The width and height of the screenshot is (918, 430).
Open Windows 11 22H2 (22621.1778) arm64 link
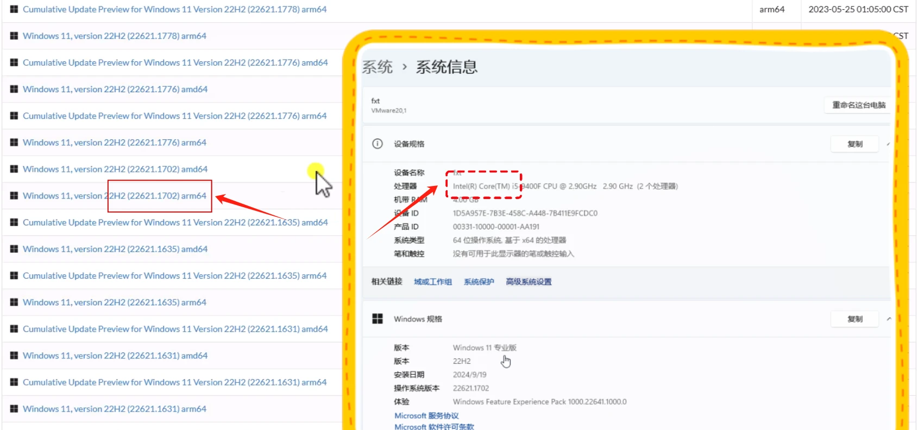click(x=115, y=36)
